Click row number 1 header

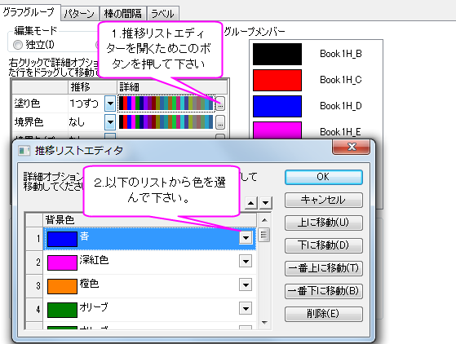(x=34, y=239)
